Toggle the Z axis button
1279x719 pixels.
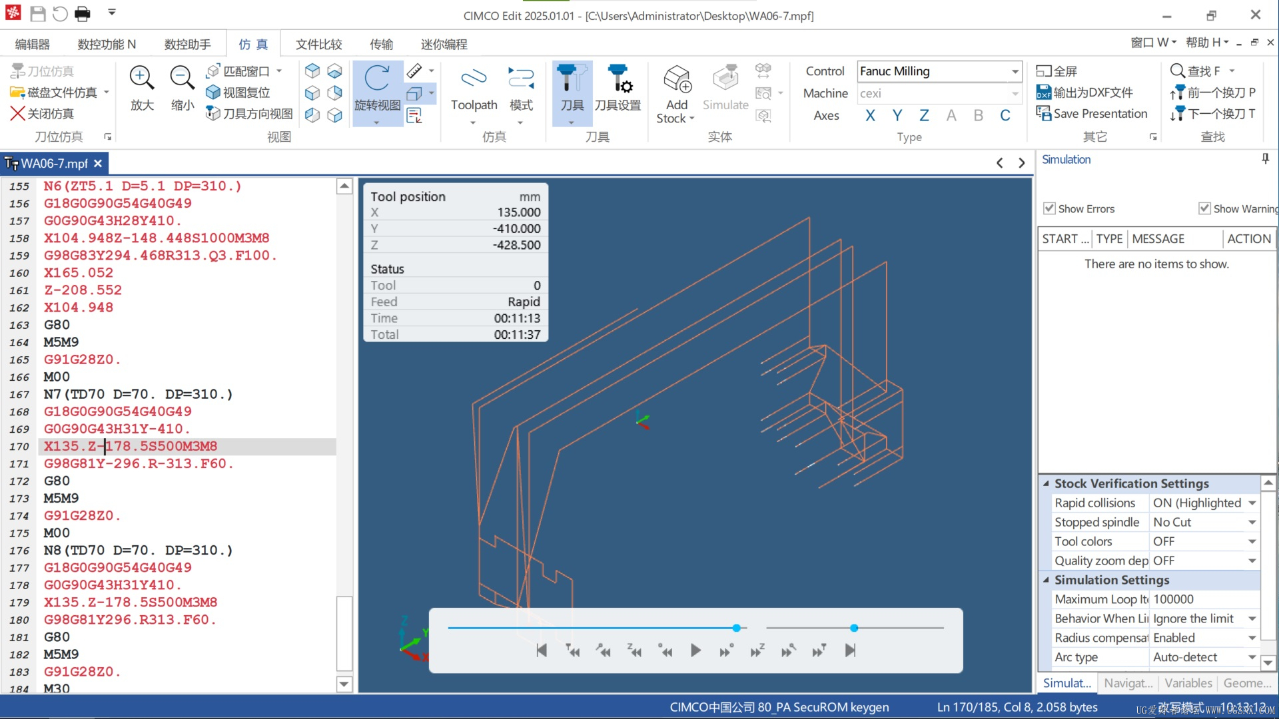(924, 115)
